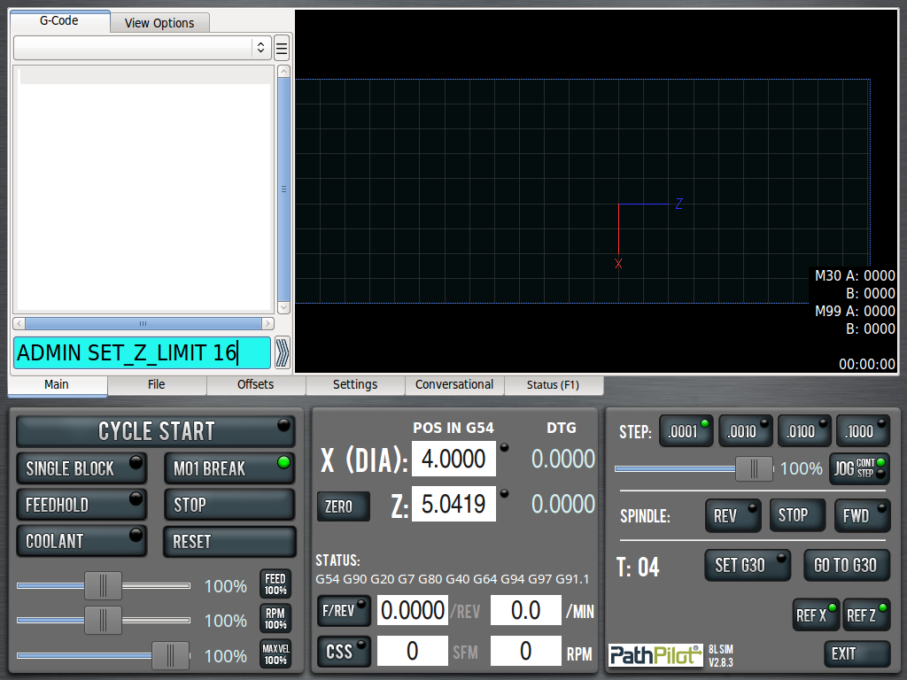Click the jog speed slider handle

tap(754, 468)
